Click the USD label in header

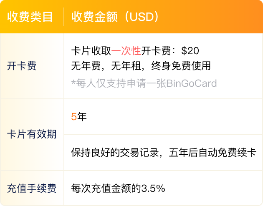[x=142, y=17]
